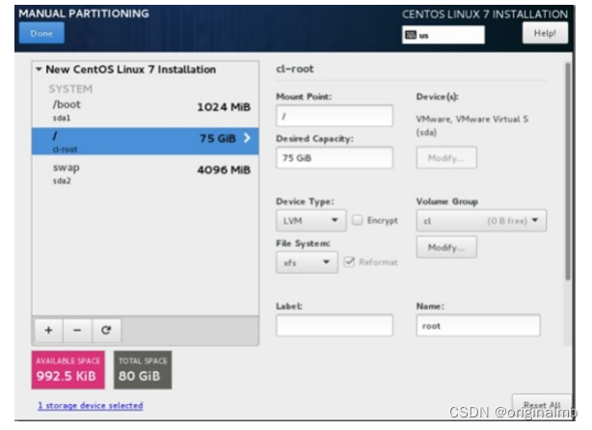Click the us keyboard layout indicator
This screenshot has height=430, width=592.
pos(444,35)
